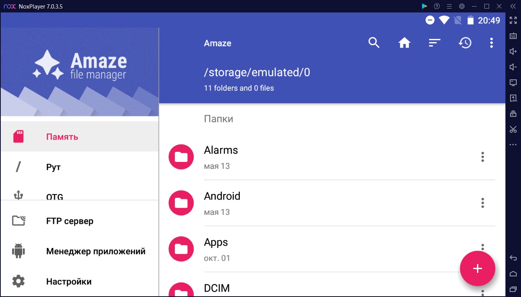Image resolution: width=521 pixels, height=297 pixels.
Task: Click the Play Store icon in Nox title bar
Action: 424,6
